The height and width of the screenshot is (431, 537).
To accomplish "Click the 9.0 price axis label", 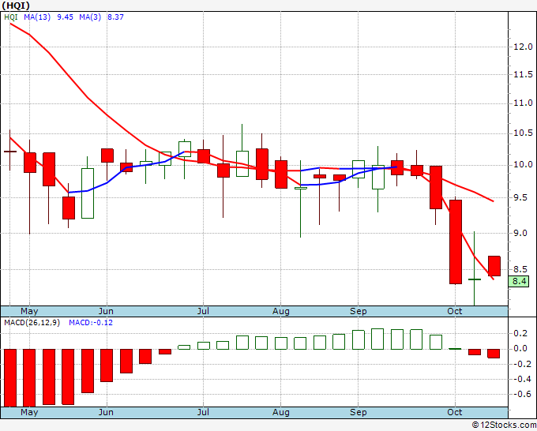I will [520, 233].
